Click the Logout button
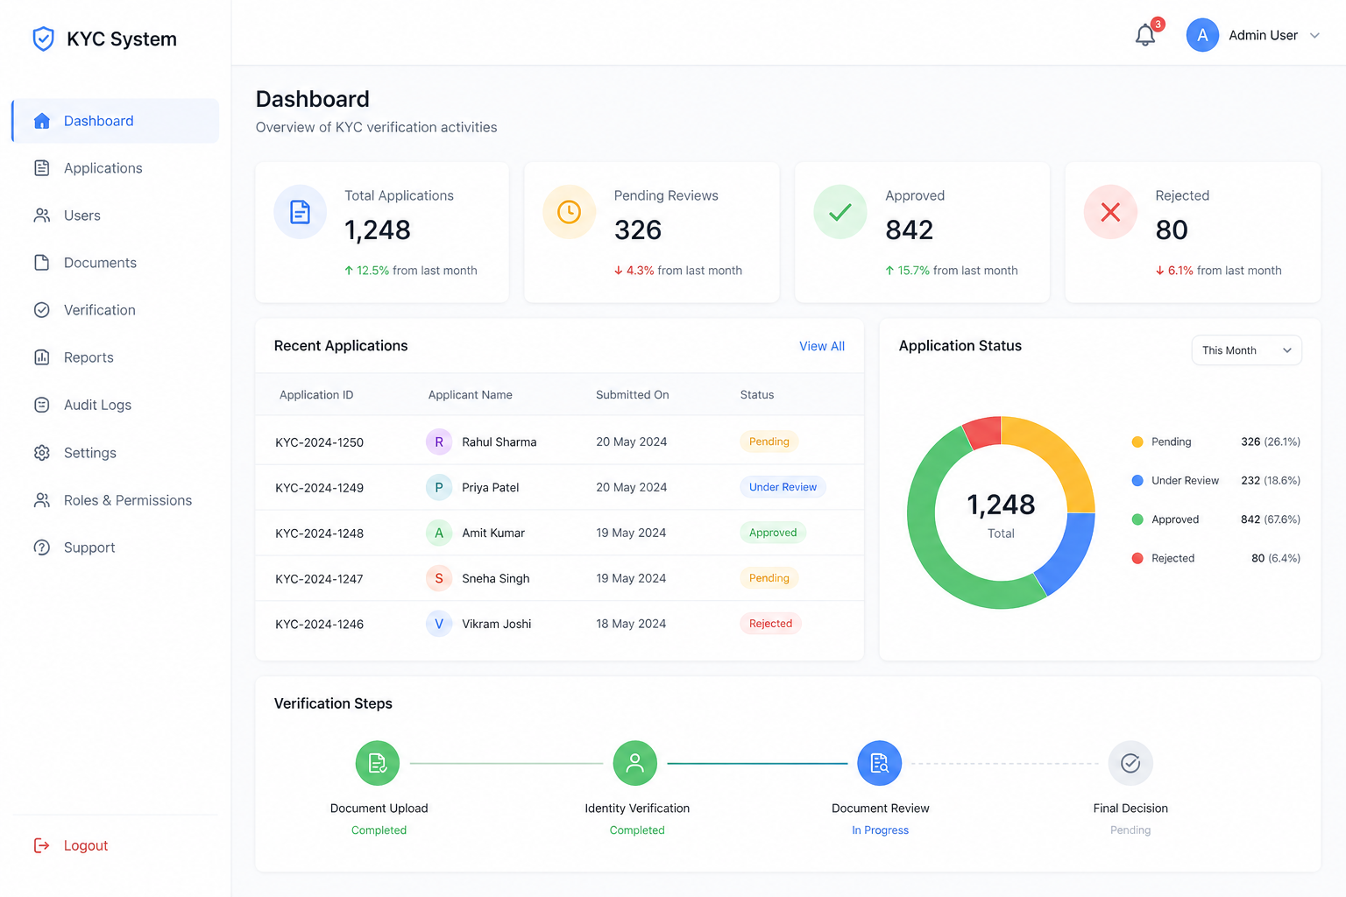1346x897 pixels. (x=71, y=845)
